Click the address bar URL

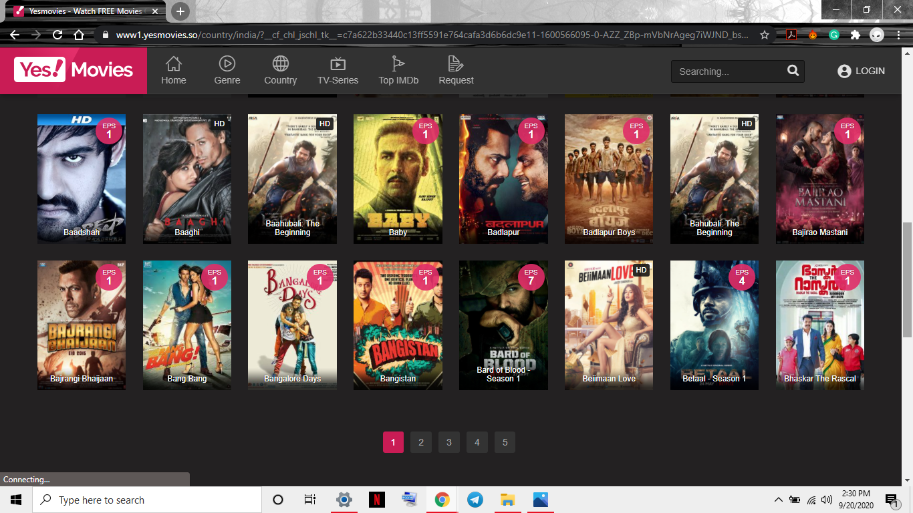coord(432,35)
